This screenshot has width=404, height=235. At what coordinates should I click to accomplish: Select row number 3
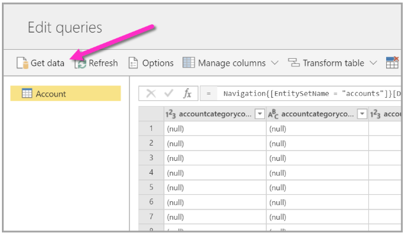[151, 158]
